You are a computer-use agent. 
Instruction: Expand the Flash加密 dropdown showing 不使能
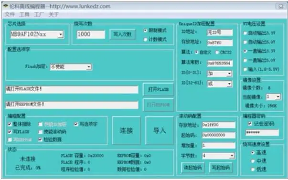tap(89, 67)
